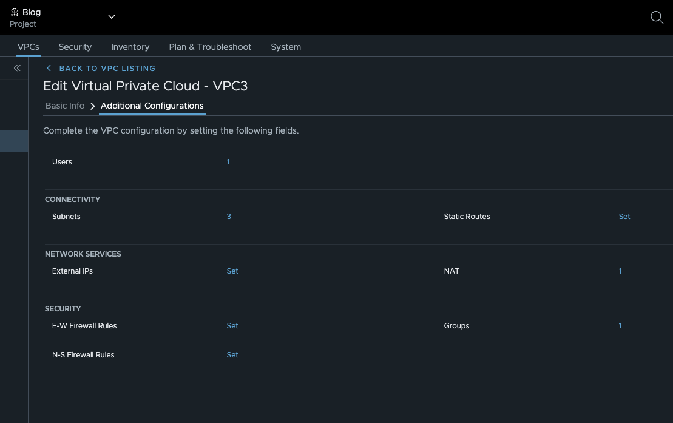Open the Inventory tab

click(130, 47)
